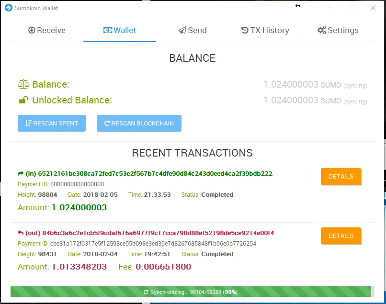Click the Rescan Spent button
This screenshot has height=304, width=386.
point(52,123)
